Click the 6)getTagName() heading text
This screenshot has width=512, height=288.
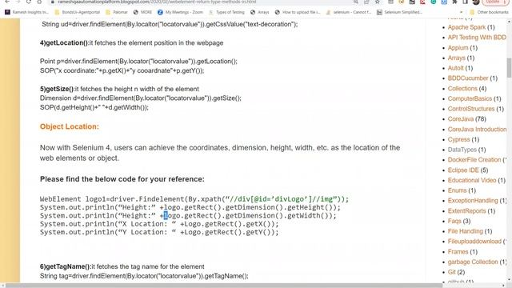click(x=66, y=266)
